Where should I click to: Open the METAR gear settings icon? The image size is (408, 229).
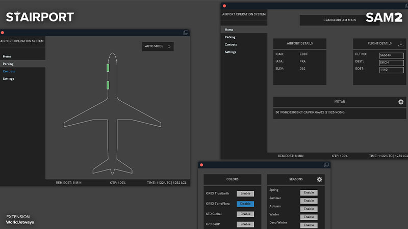[401, 102]
